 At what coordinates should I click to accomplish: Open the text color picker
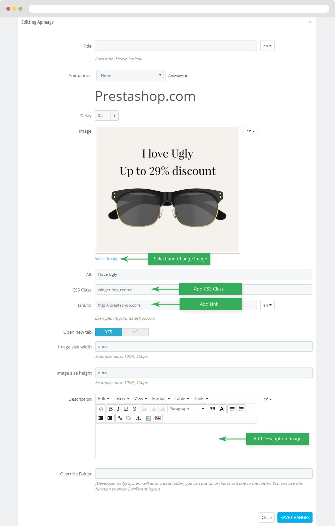pos(221,409)
